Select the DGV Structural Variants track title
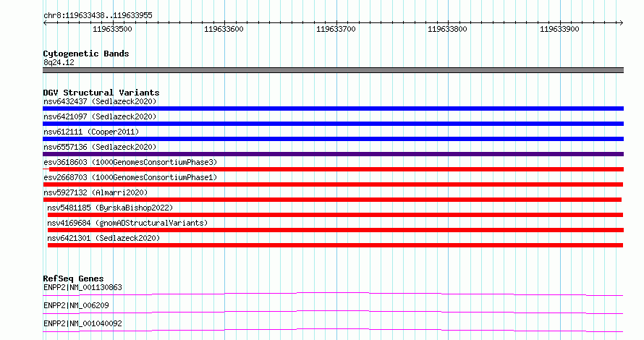Image resolution: width=644 pixels, height=340 pixels. coord(101,93)
